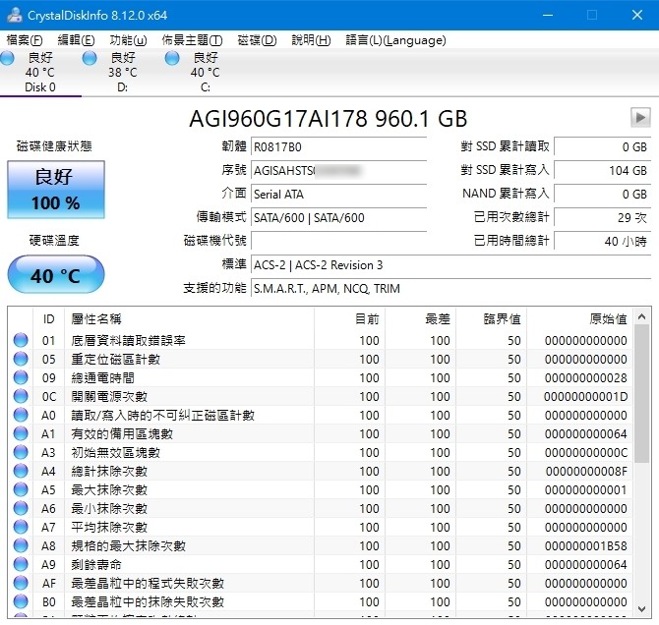
Task: Click the scroll up arrow in attribute list
Action: tap(641, 316)
